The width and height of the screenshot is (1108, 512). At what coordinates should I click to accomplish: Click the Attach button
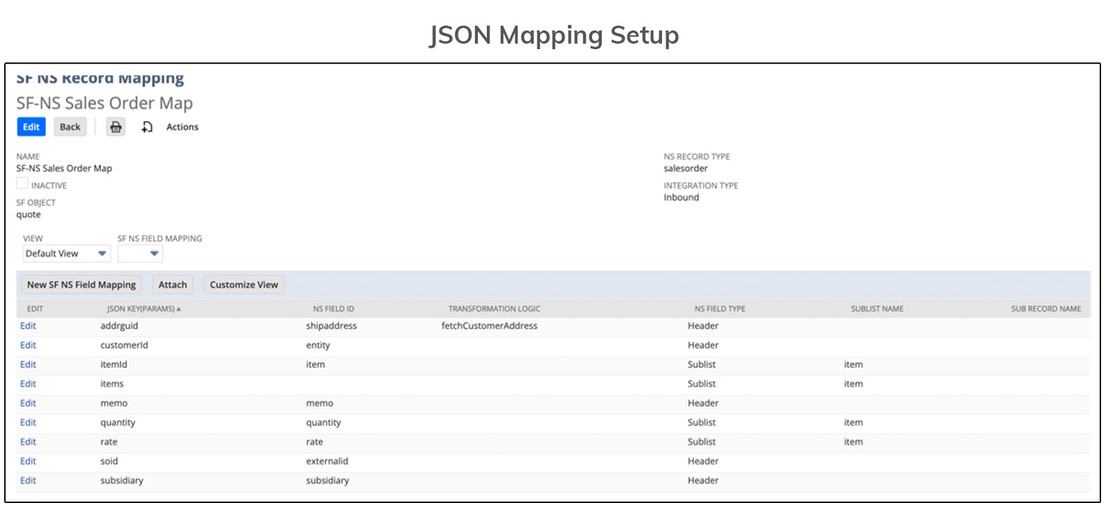click(x=172, y=285)
